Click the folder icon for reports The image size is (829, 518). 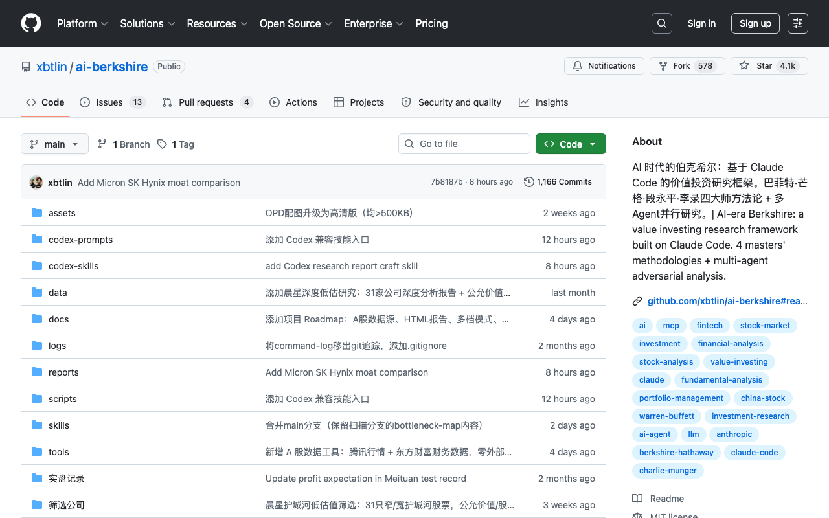tap(37, 372)
